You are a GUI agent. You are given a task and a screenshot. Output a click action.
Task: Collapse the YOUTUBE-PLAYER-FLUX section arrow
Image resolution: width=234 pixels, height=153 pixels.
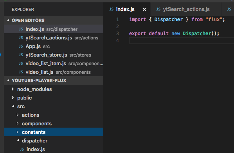pos(8,80)
